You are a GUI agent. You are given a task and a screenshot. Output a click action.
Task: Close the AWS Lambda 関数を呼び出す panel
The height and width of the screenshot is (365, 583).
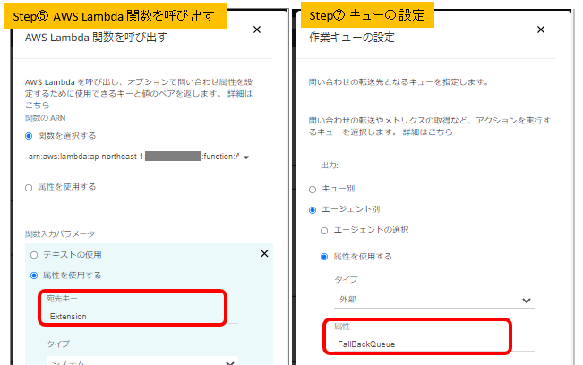pos(257,30)
